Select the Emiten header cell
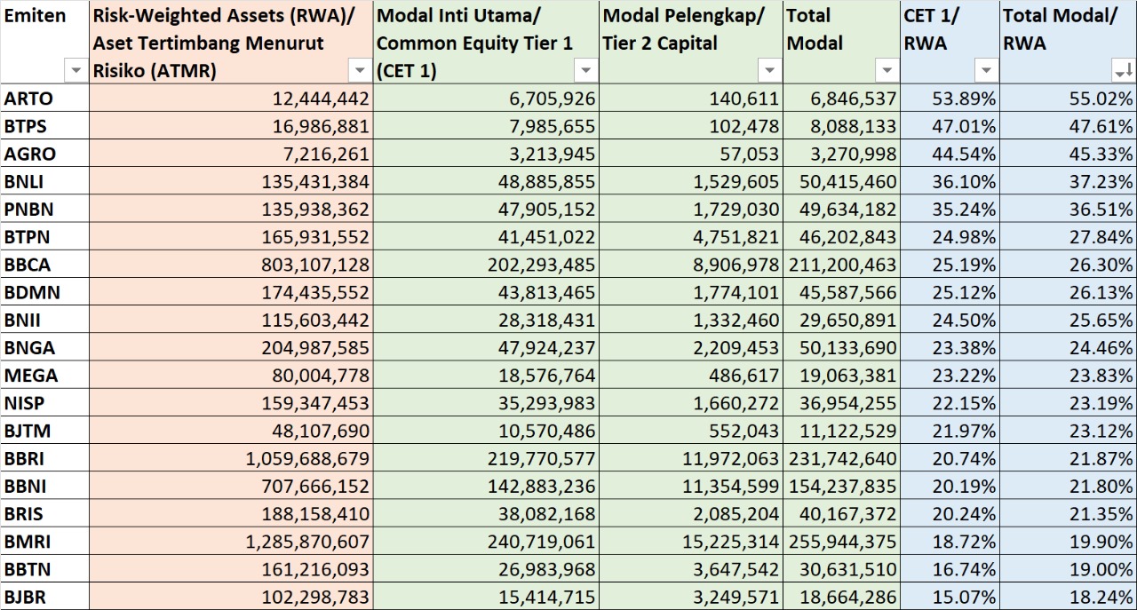1137x610 pixels. (x=44, y=43)
